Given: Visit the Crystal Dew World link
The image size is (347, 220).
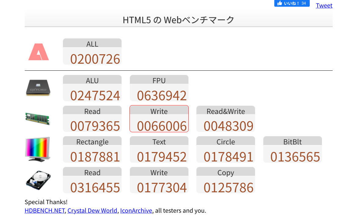Looking at the screenshot, I should pyautogui.click(x=92, y=211).
